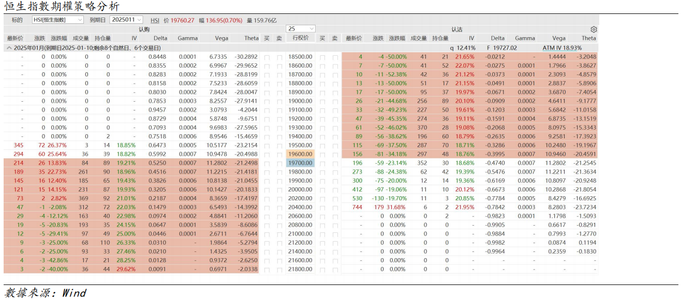This screenshot has width=681, height=301.
Task: Open the HSI[恒生指数] underlying dropdown
Action: tap(57, 20)
